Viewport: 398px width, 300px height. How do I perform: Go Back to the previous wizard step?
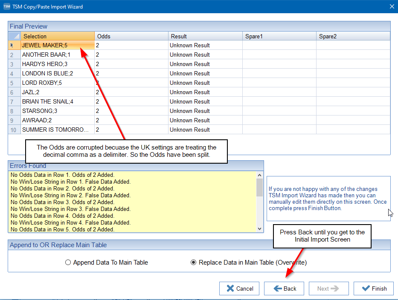pyautogui.click(x=284, y=288)
